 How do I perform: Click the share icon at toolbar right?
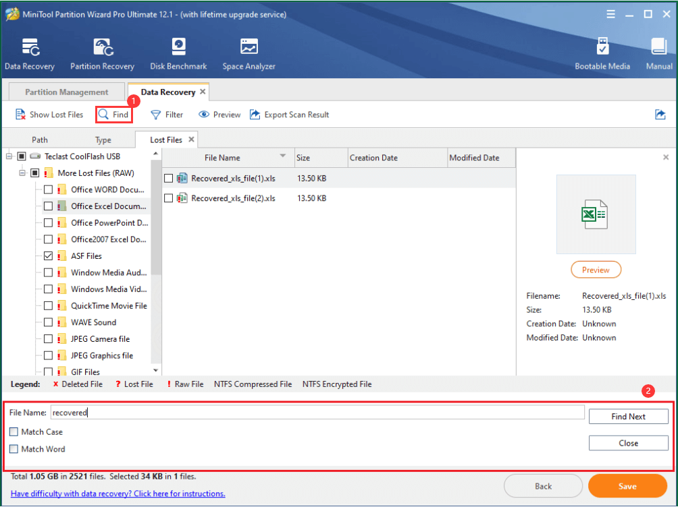pyautogui.click(x=660, y=115)
